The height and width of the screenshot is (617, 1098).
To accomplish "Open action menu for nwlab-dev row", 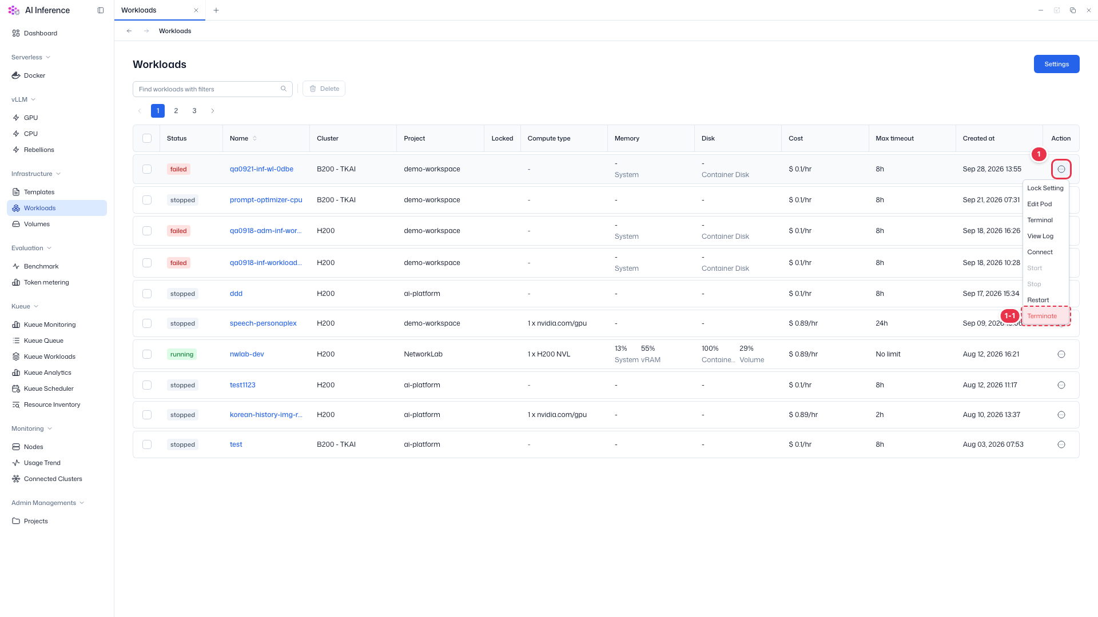I will tap(1061, 354).
